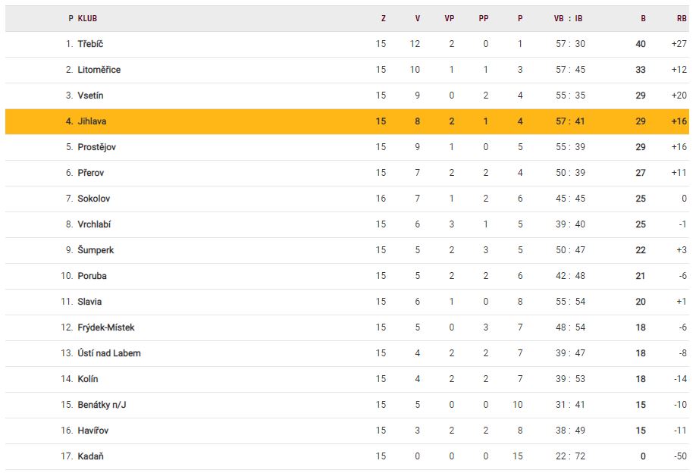699x473 pixels.
Task: Click the RB goal difference header
Action: click(682, 18)
